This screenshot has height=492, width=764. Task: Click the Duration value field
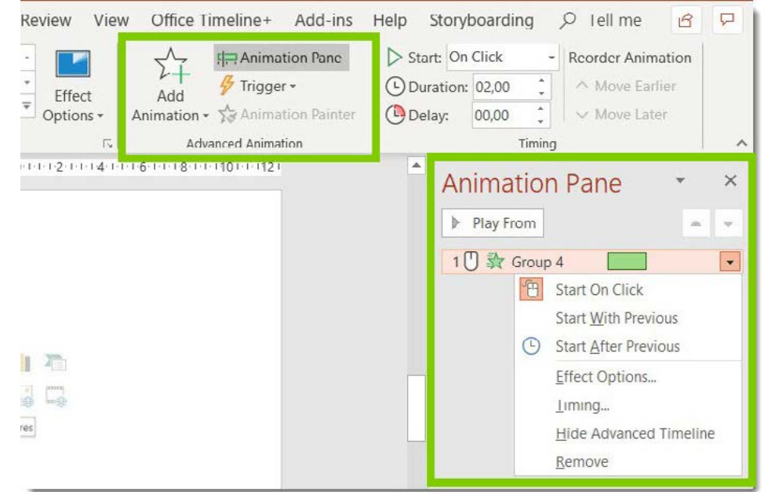[x=504, y=87]
